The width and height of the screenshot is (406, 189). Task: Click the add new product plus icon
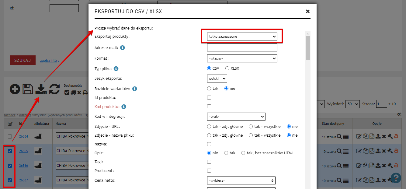(x=15, y=89)
